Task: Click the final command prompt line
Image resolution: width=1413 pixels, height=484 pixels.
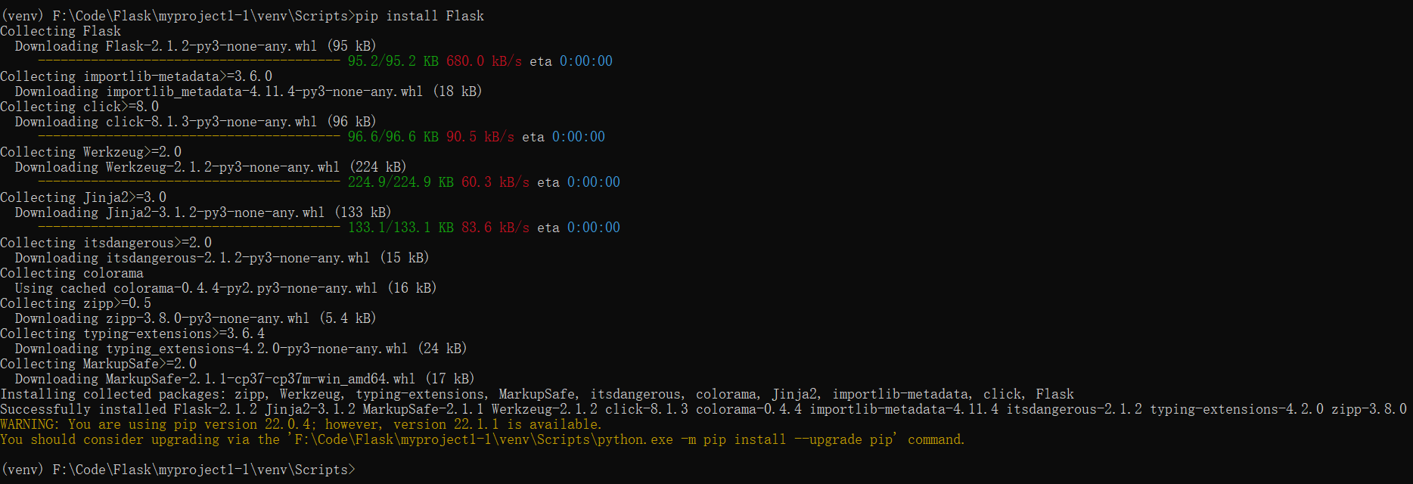Action: tap(178, 470)
